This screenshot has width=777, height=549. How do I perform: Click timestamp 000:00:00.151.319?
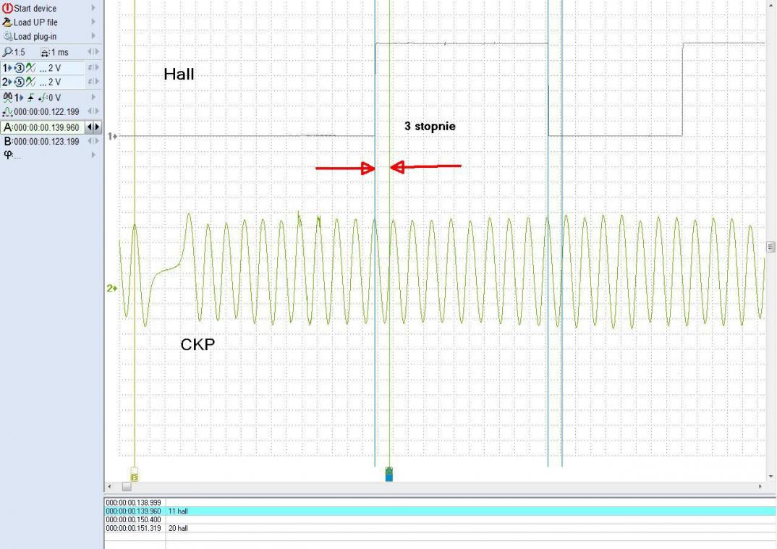pyautogui.click(x=133, y=528)
